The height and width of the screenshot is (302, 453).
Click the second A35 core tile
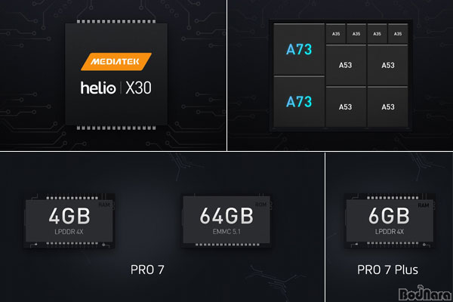point(356,34)
